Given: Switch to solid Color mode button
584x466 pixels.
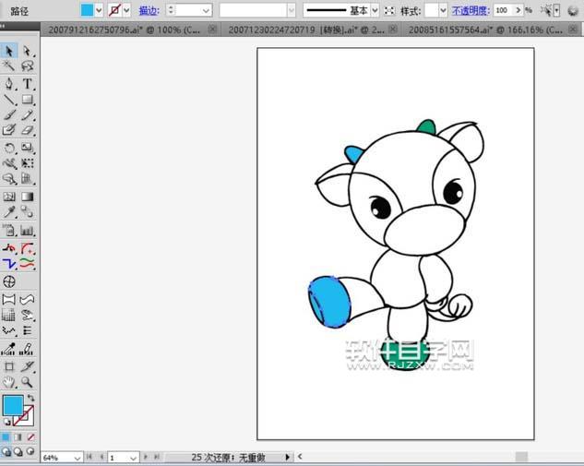Looking at the screenshot, I should pos(5,436).
